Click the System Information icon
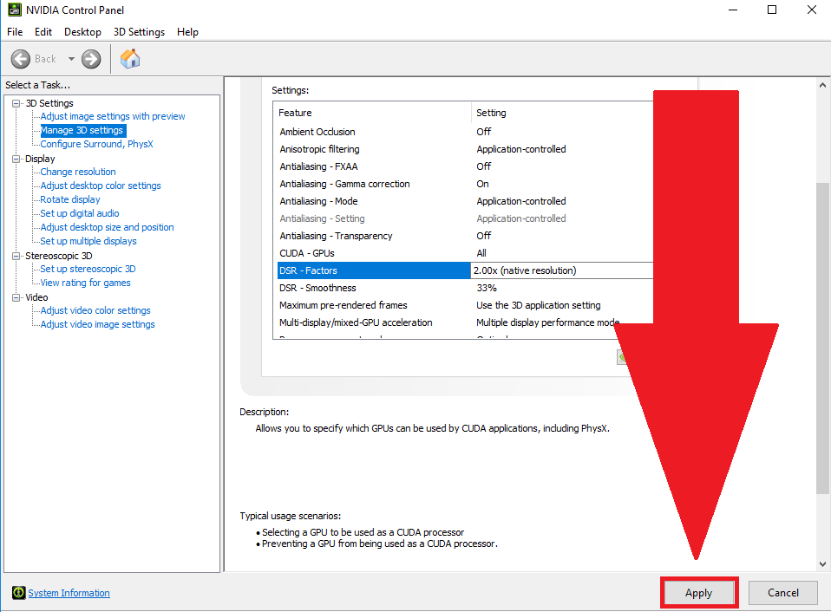Image resolution: width=831 pixels, height=612 pixels. tap(18, 592)
